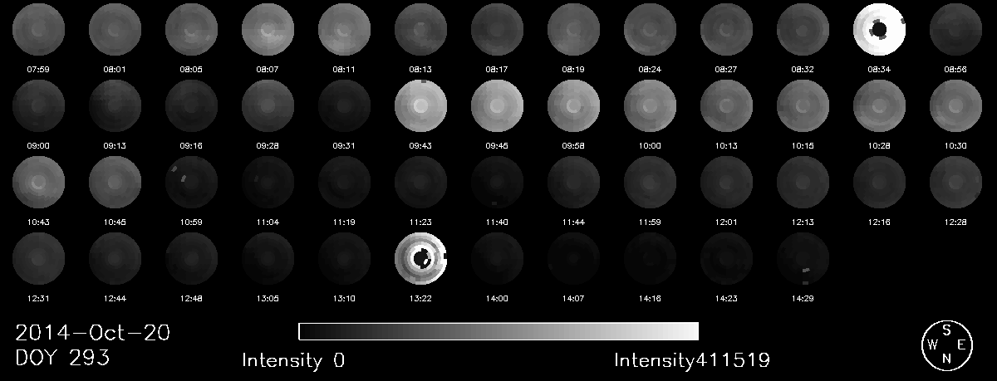The height and width of the screenshot is (381, 997).
Task: Click the 10:43 disk thumbnail
Action: click(x=39, y=182)
